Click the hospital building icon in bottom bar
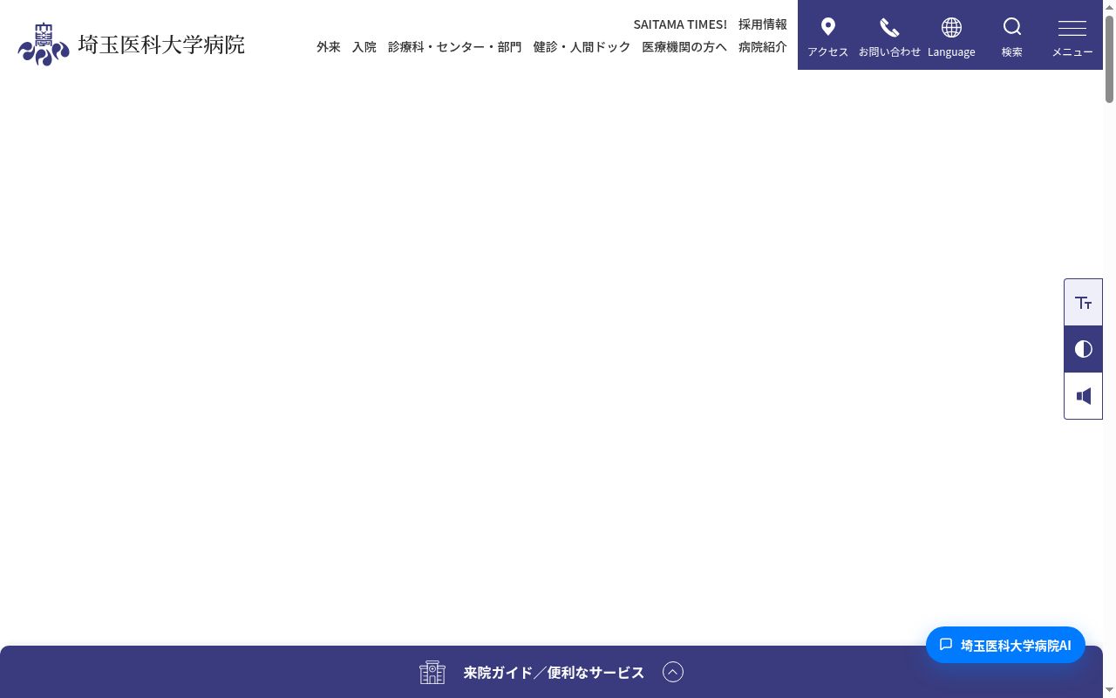The height and width of the screenshot is (698, 1116). point(432,672)
